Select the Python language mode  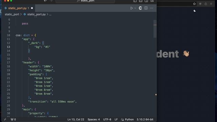(129, 120)
